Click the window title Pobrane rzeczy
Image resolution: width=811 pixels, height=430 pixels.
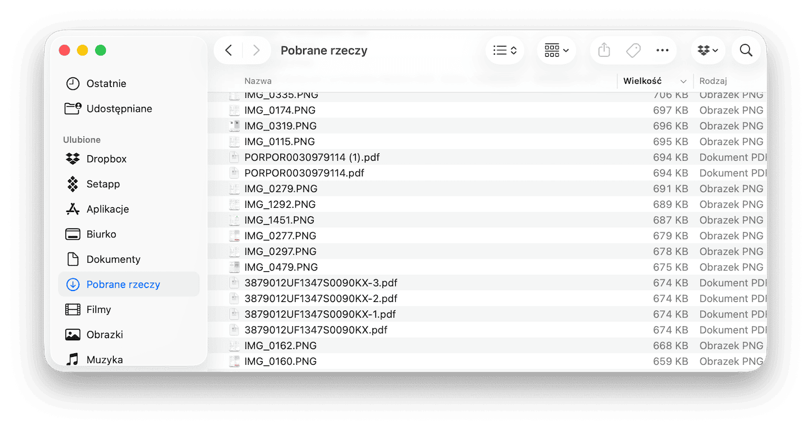(324, 51)
